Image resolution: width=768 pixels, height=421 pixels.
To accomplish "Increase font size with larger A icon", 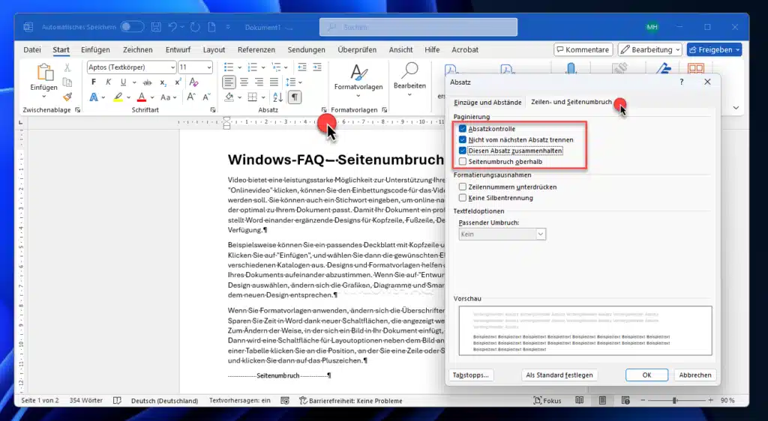I will tap(191, 97).
